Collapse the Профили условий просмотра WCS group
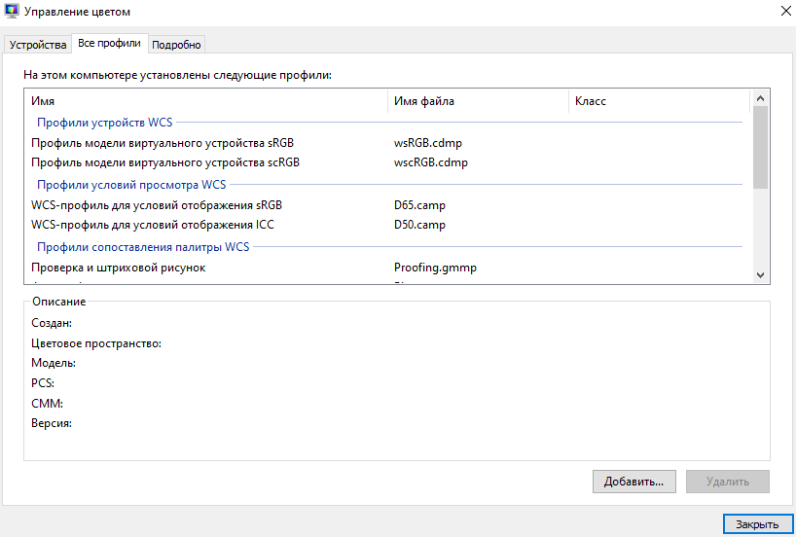The width and height of the screenshot is (796, 537). click(x=130, y=184)
